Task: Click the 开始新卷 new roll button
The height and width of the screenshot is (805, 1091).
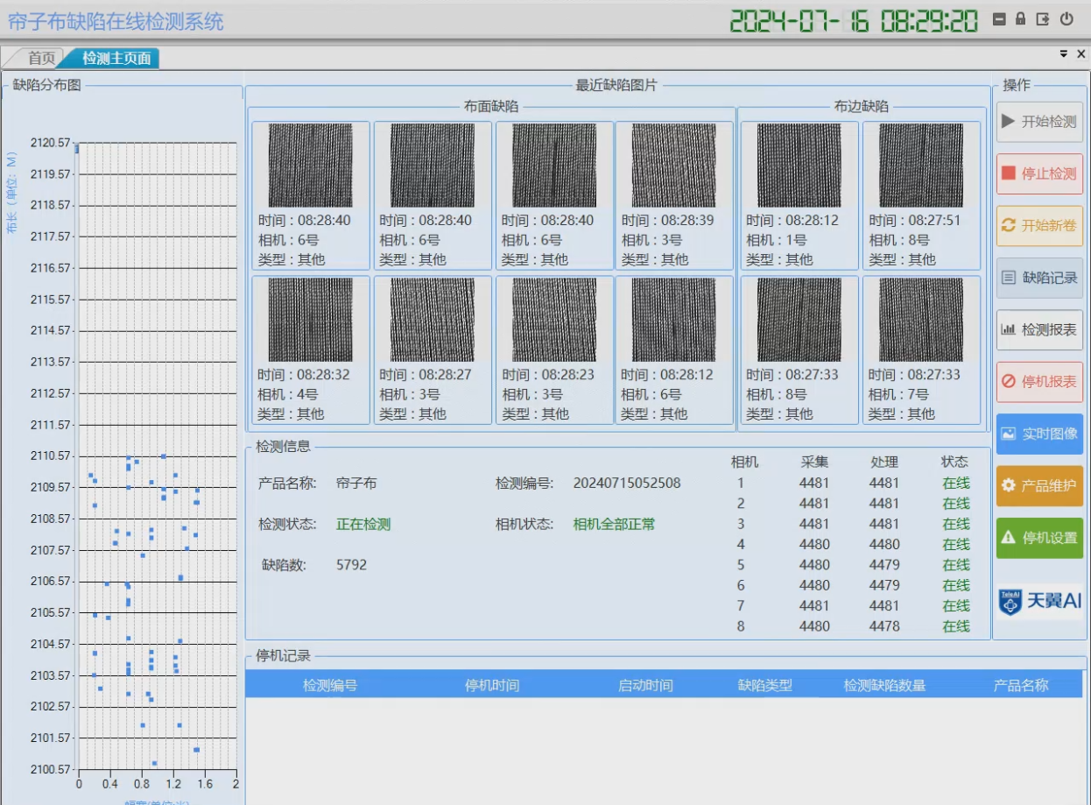Action: 1039,226
